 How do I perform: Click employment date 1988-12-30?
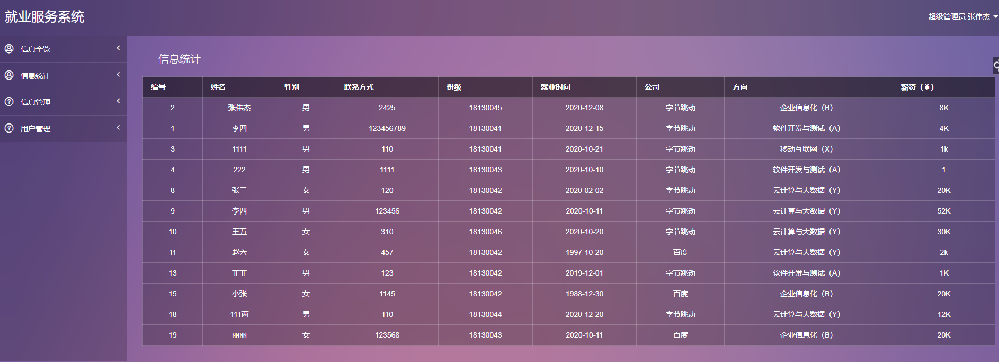click(584, 294)
